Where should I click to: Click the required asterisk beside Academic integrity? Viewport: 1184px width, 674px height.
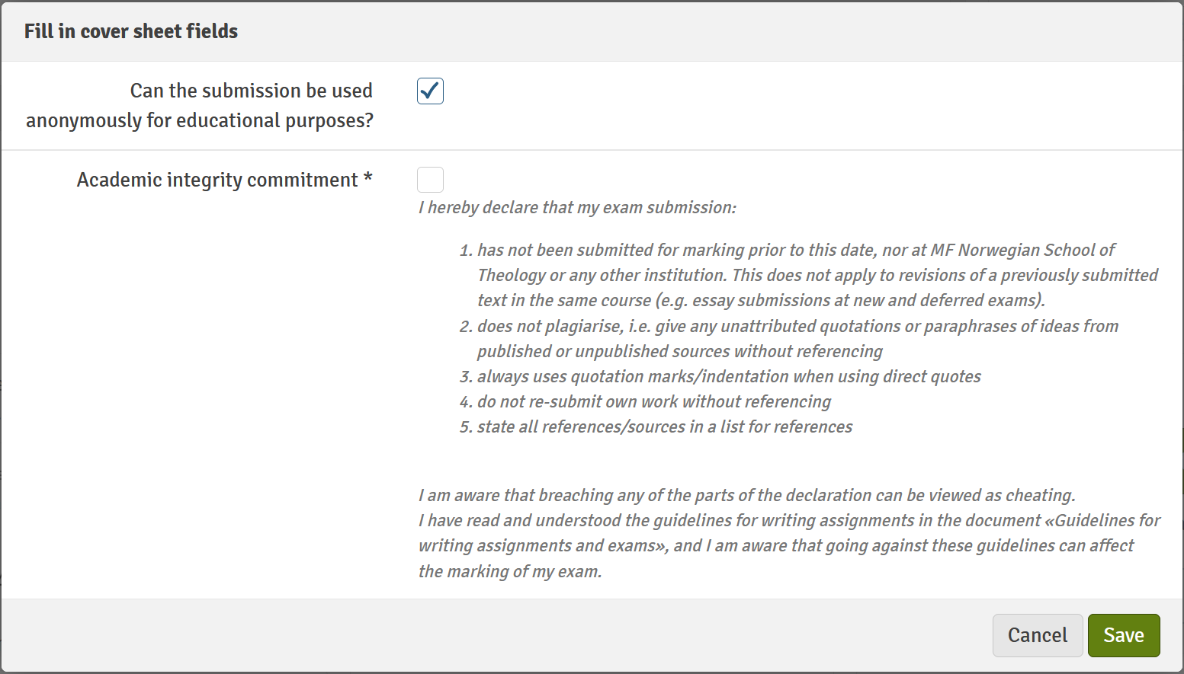(x=368, y=178)
